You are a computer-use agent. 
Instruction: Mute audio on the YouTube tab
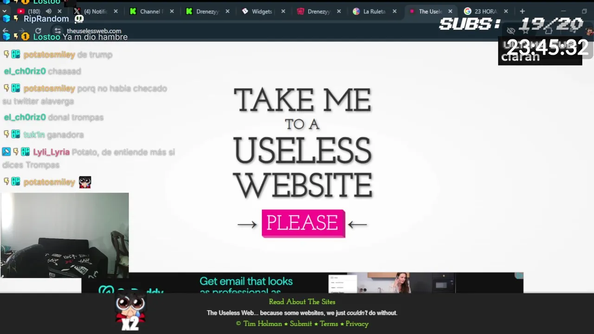pos(48,11)
